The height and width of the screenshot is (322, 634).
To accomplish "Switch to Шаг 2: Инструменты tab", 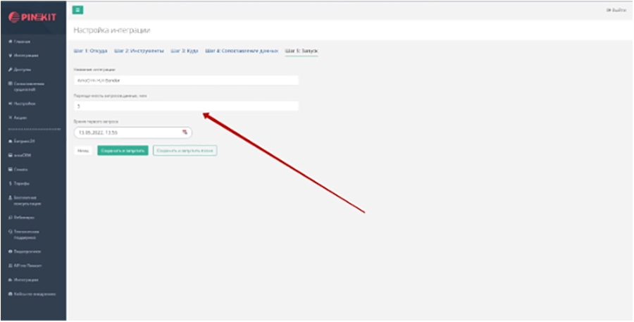I will (x=139, y=51).
